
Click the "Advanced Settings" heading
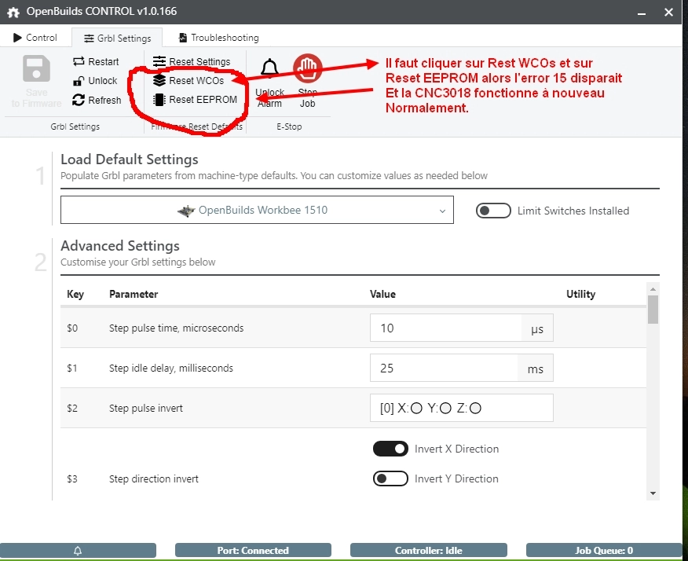tap(120, 246)
